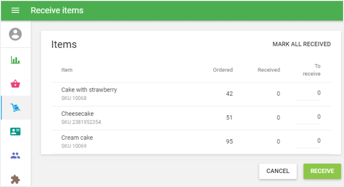Edit To receive field for Cream cake

point(308,141)
